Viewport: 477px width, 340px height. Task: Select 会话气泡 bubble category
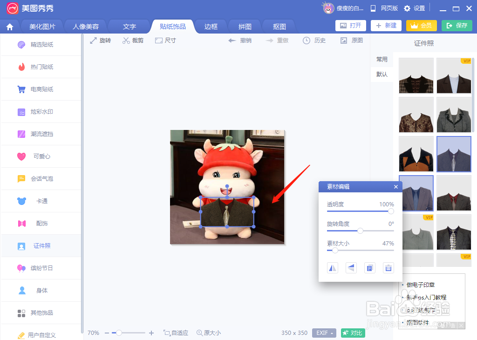coord(41,179)
